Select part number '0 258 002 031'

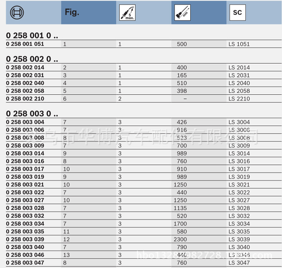(25, 75)
